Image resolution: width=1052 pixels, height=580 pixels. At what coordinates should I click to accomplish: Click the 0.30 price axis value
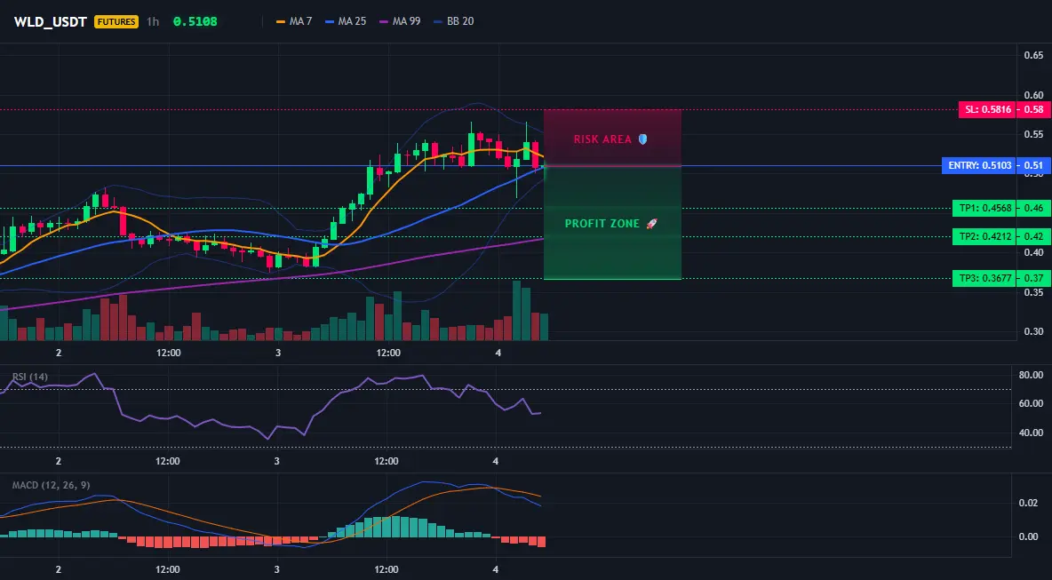pos(1033,331)
